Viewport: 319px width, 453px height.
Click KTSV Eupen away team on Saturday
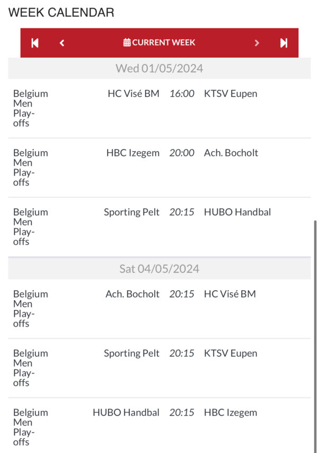(x=230, y=353)
